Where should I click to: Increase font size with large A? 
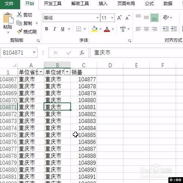tap(119, 18)
